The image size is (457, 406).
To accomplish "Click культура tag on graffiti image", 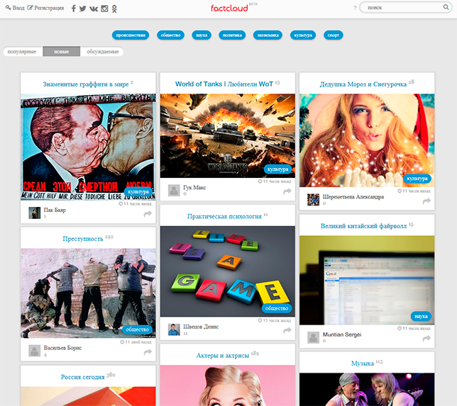I will click(x=138, y=192).
